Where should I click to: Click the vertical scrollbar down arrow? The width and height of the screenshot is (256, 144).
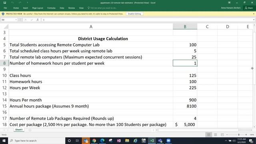pos(254,127)
